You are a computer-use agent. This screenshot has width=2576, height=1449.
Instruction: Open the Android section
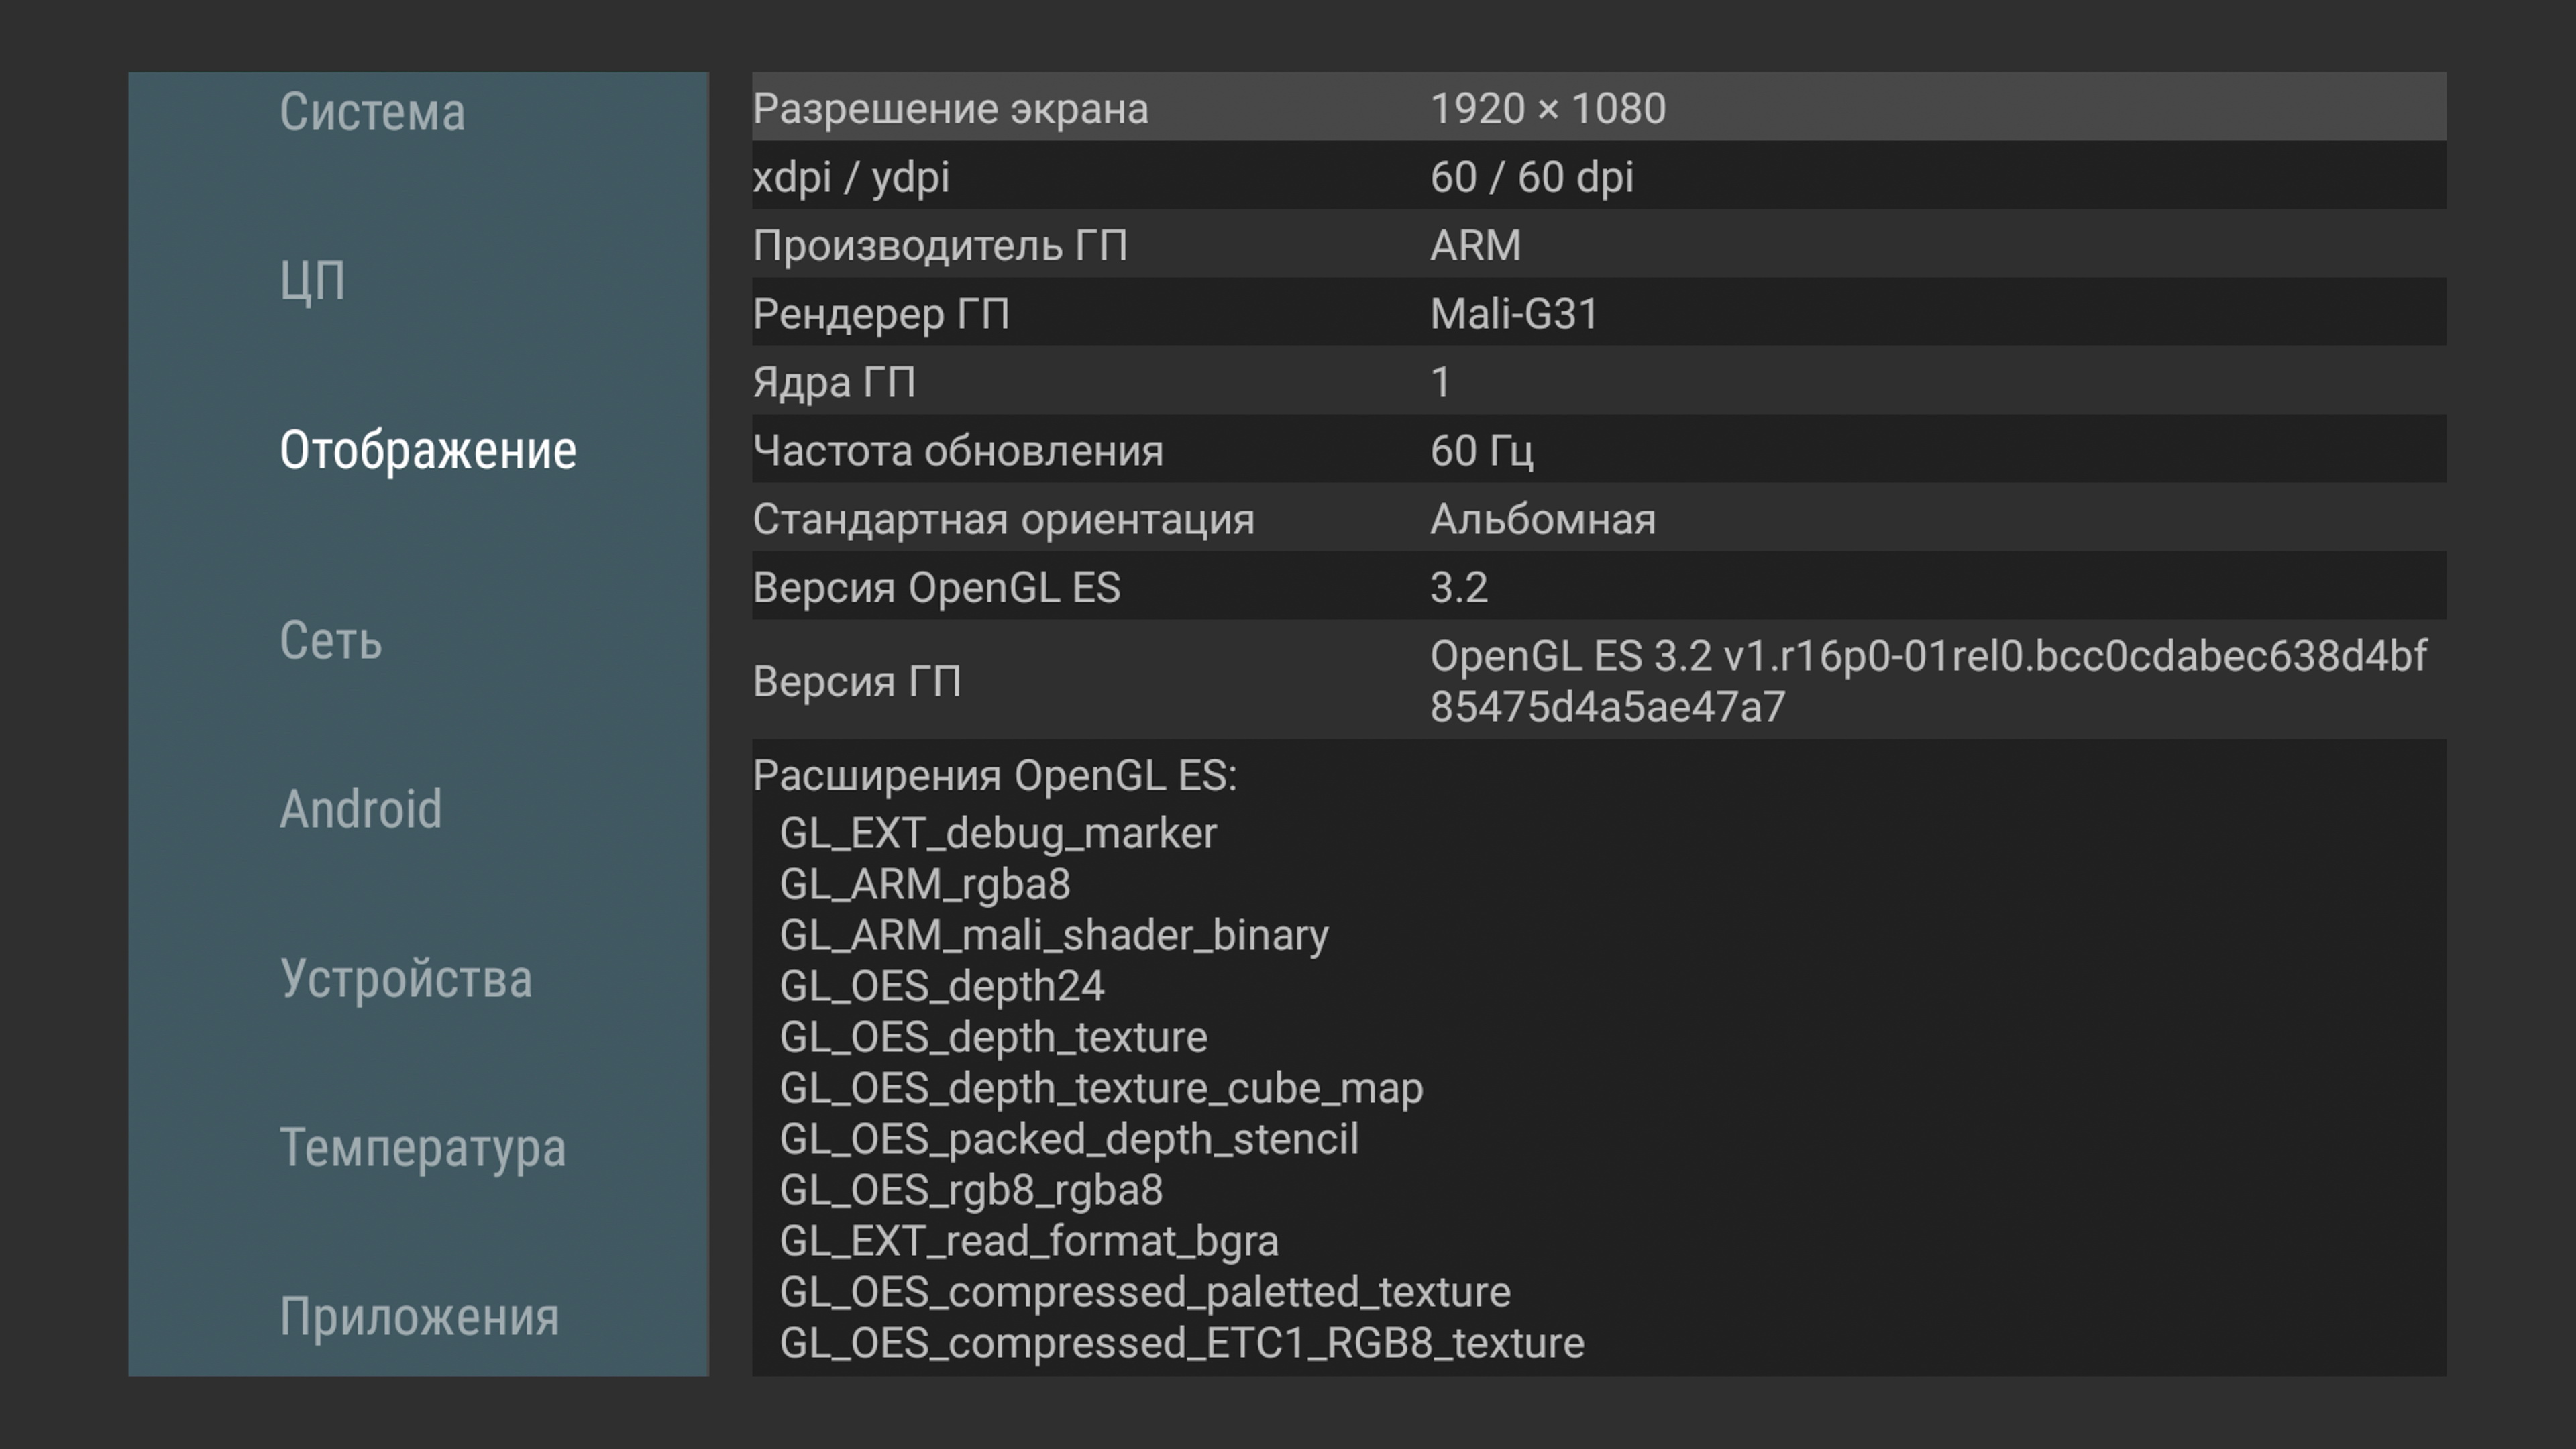pyautogui.click(x=361, y=809)
